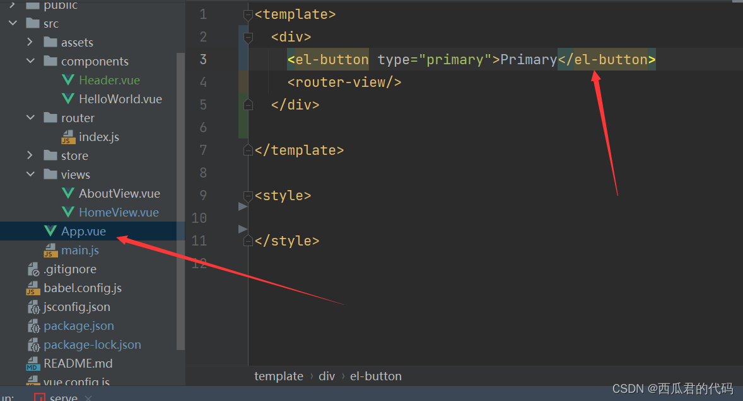Click the Vue icon beside HelloWorld.vue

pos(68,99)
